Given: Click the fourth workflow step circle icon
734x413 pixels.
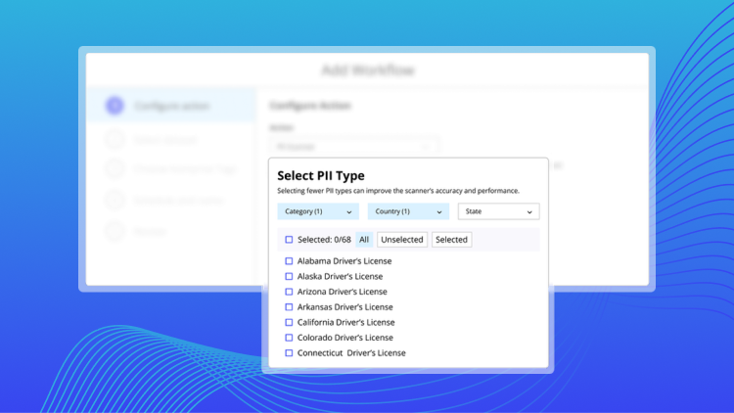Looking at the screenshot, I should coord(115,201).
